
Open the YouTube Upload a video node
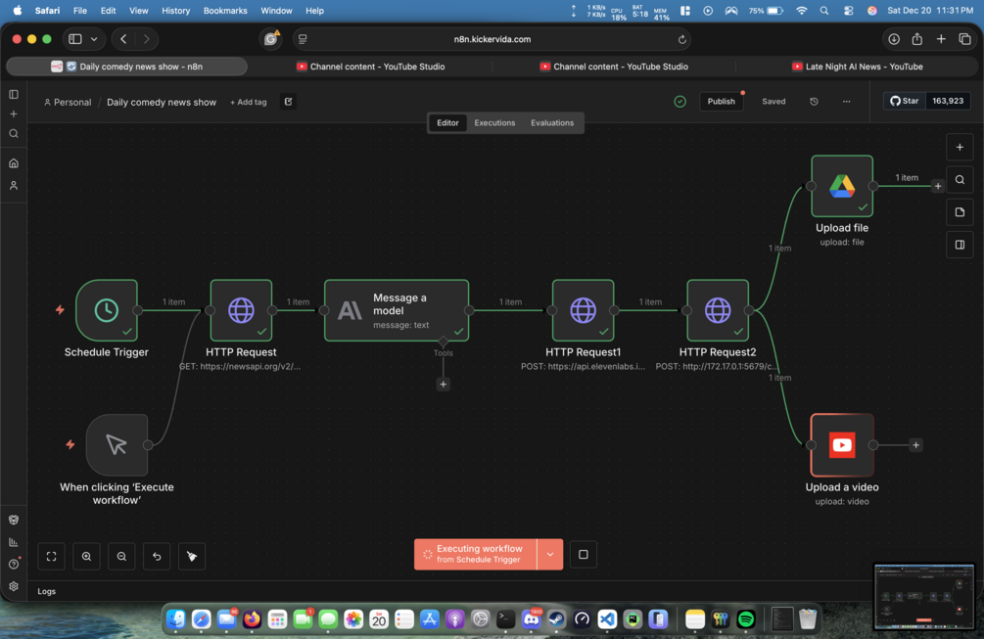pos(842,444)
